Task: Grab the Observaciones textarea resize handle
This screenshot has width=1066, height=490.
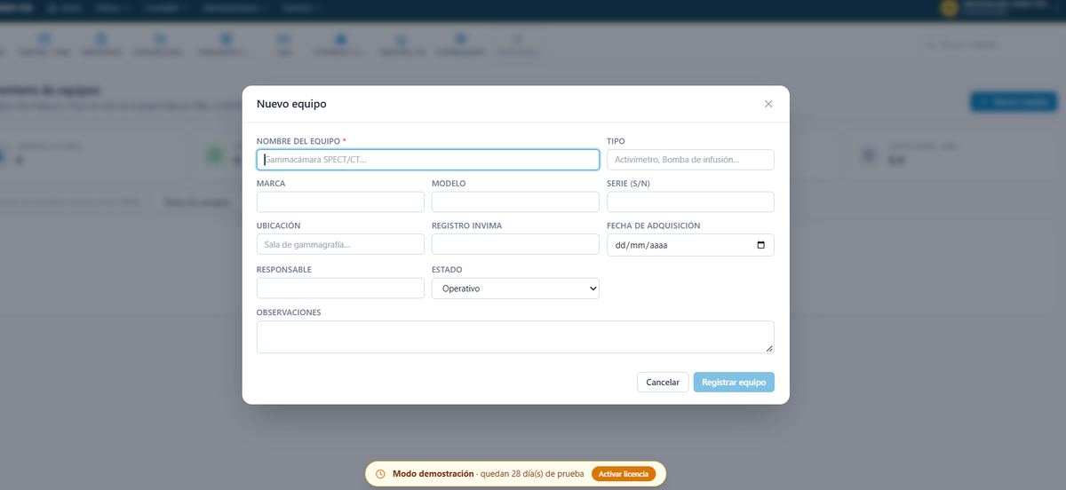Action: (x=769, y=349)
